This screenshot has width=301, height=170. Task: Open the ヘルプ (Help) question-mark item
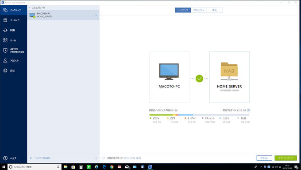click(x=13, y=158)
